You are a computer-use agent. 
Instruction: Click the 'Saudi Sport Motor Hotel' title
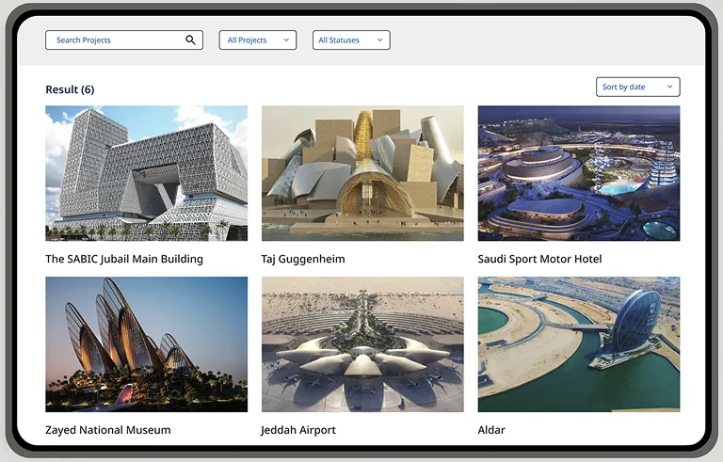point(539,259)
